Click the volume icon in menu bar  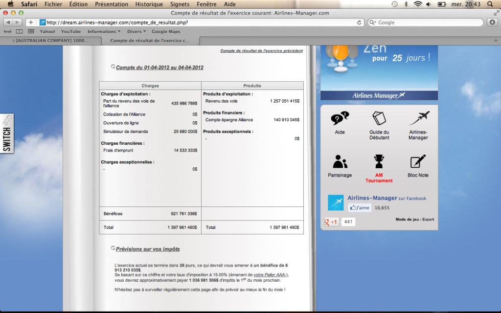click(x=429, y=4)
